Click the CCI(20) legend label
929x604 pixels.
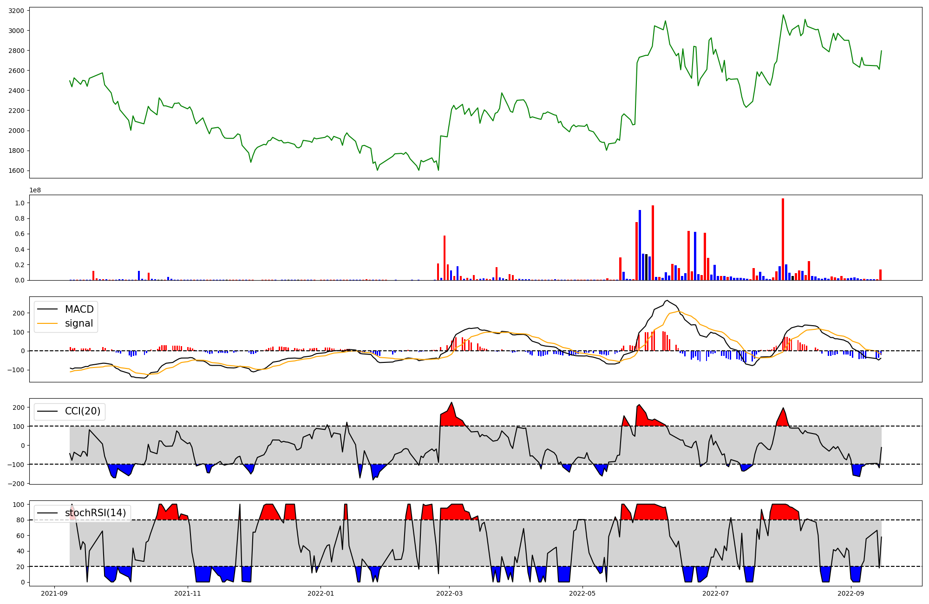pos(82,411)
